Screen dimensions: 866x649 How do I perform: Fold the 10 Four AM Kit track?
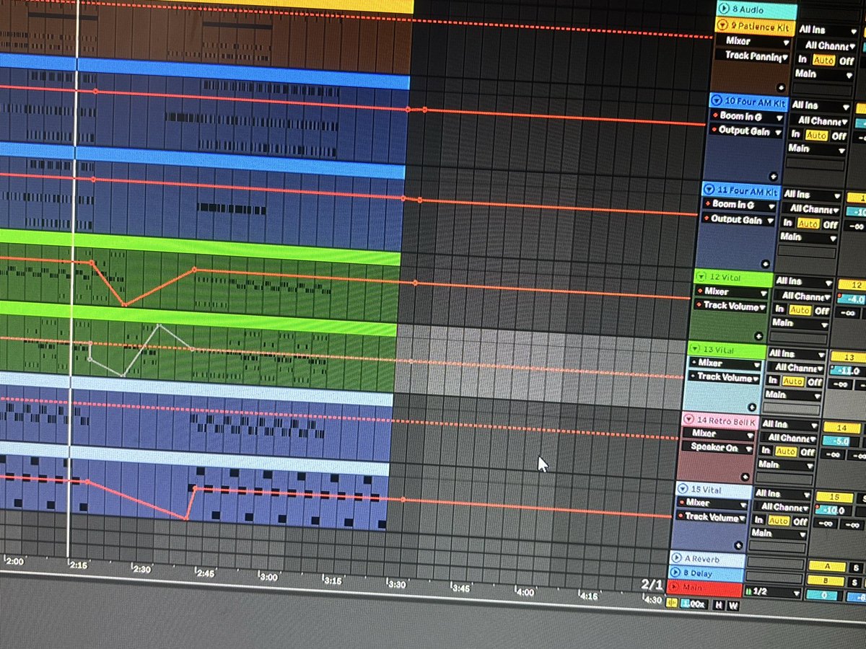point(717,101)
